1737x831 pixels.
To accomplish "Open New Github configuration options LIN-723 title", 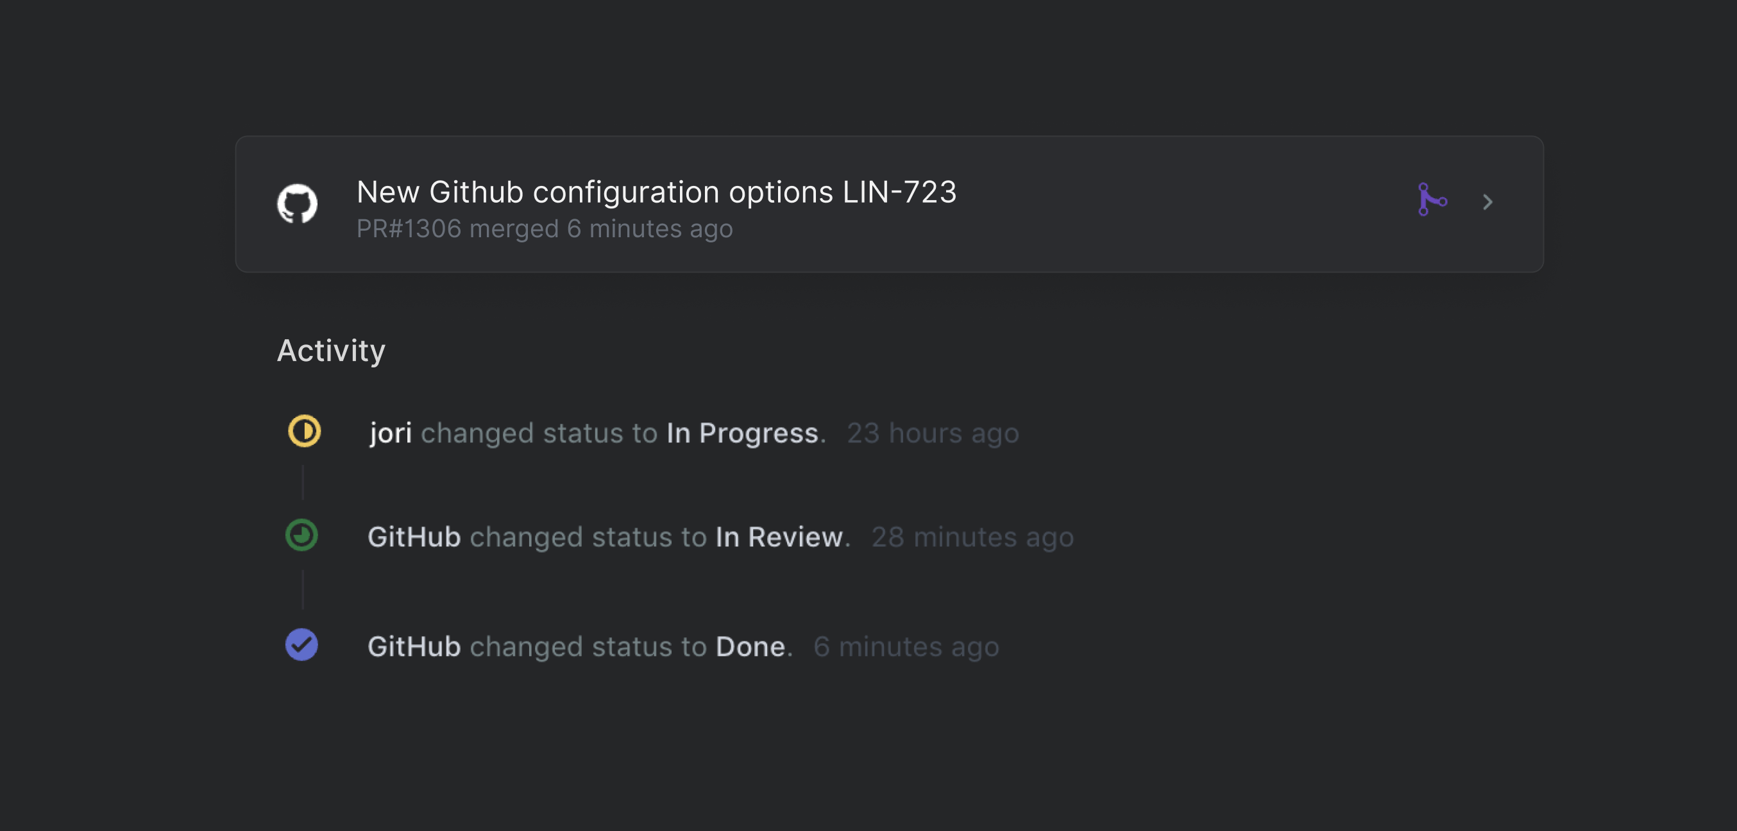I will (x=656, y=192).
